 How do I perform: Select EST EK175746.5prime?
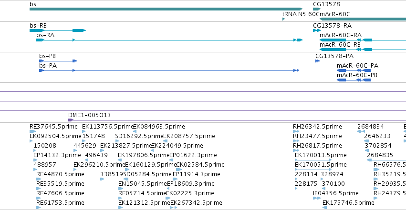point(349,203)
